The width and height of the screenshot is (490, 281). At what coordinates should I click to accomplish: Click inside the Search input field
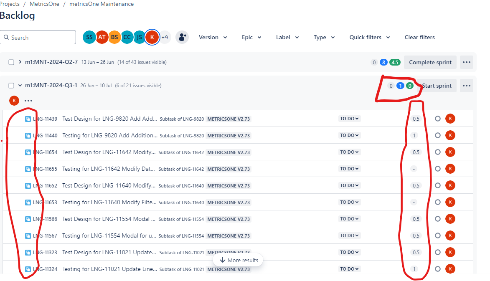[x=38, y=37]
